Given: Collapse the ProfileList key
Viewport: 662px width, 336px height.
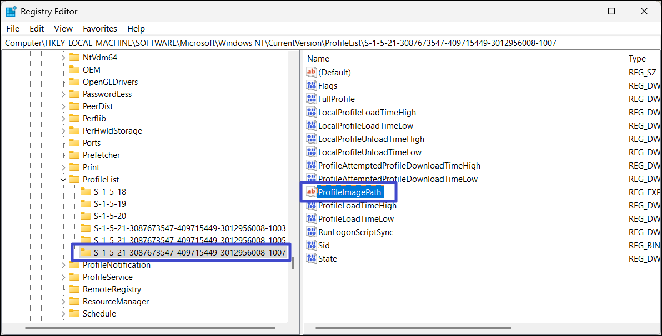Looking at the screenshot, I should click(x=63, y=180).
